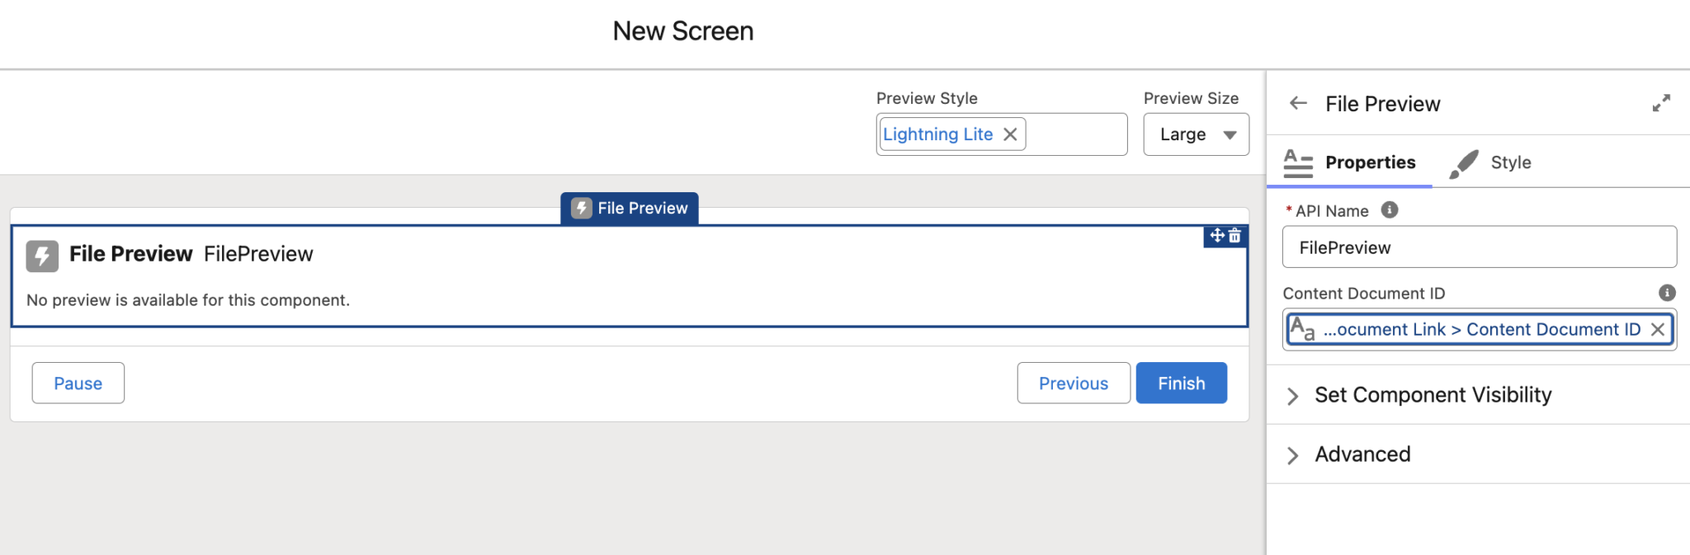
Task: Click the Finish button
Action: click(1181, 383)
